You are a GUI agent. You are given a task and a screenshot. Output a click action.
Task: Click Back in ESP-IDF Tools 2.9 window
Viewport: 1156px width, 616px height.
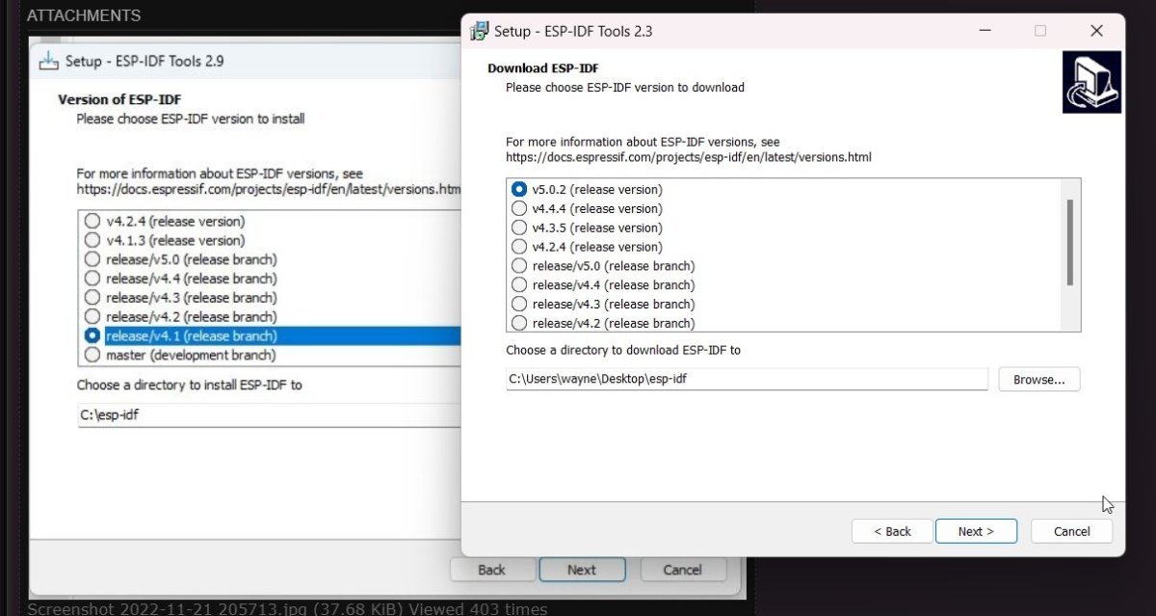[x=491, y=570]
